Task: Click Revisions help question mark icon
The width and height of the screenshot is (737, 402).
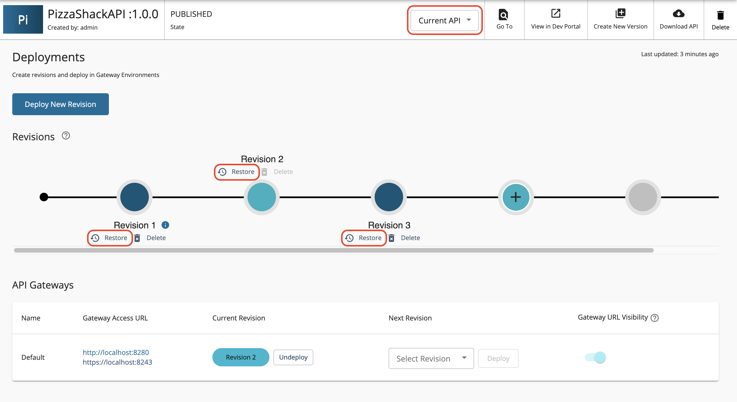Action: pos(66,136)
